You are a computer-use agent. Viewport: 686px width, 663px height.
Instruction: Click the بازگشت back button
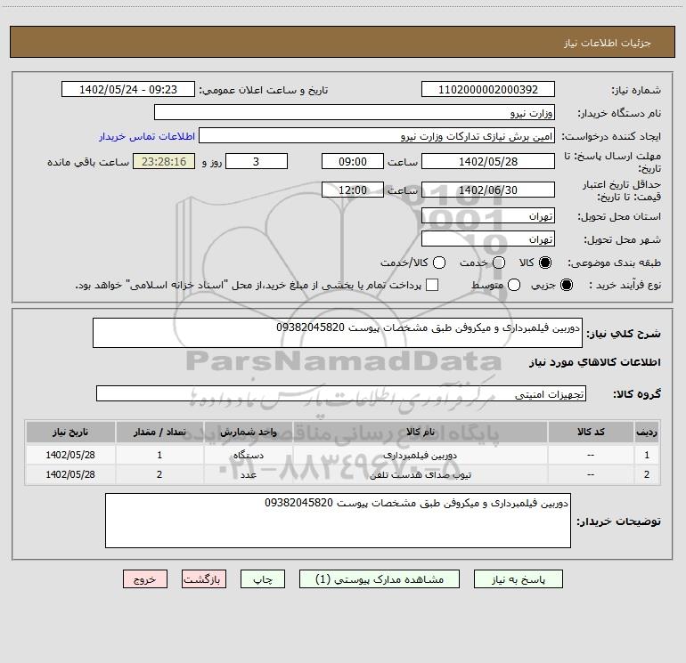[x=204, y=579]
